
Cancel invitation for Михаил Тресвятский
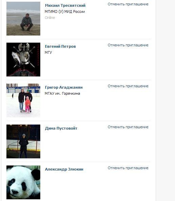click(x=128, y=4)
